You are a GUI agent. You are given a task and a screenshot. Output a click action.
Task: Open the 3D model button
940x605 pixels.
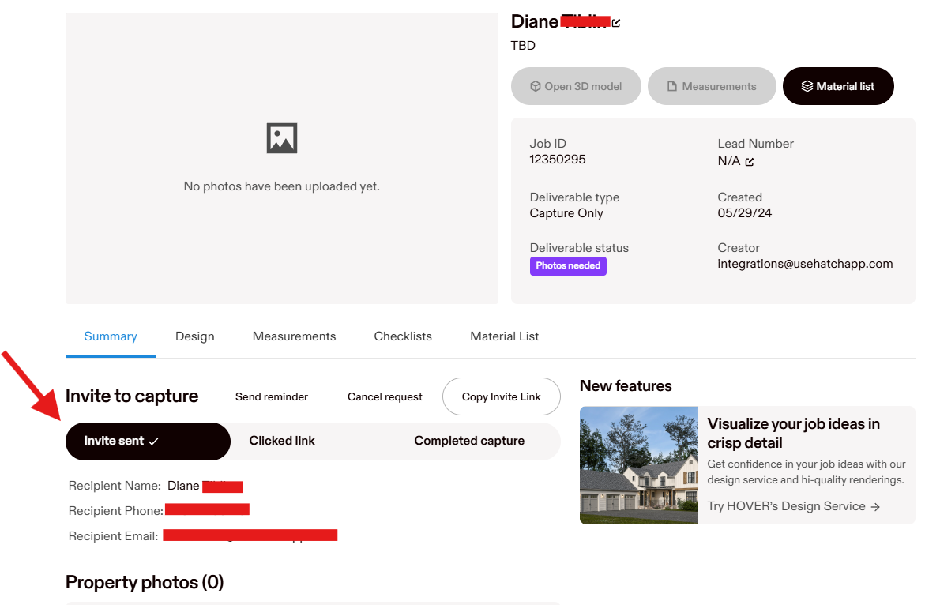coord(576,86)
